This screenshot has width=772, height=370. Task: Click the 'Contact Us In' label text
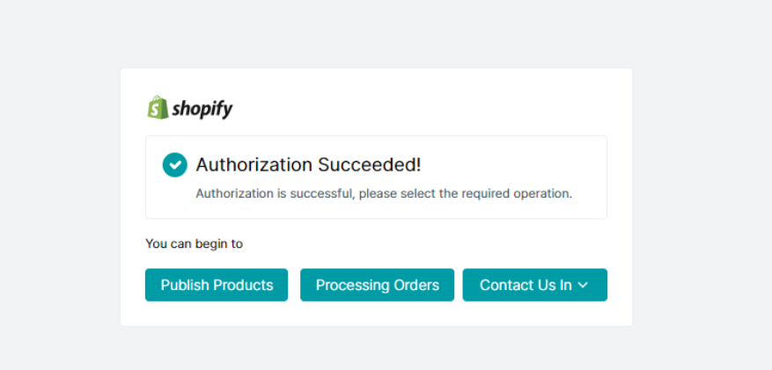click(x=526, y=285)
